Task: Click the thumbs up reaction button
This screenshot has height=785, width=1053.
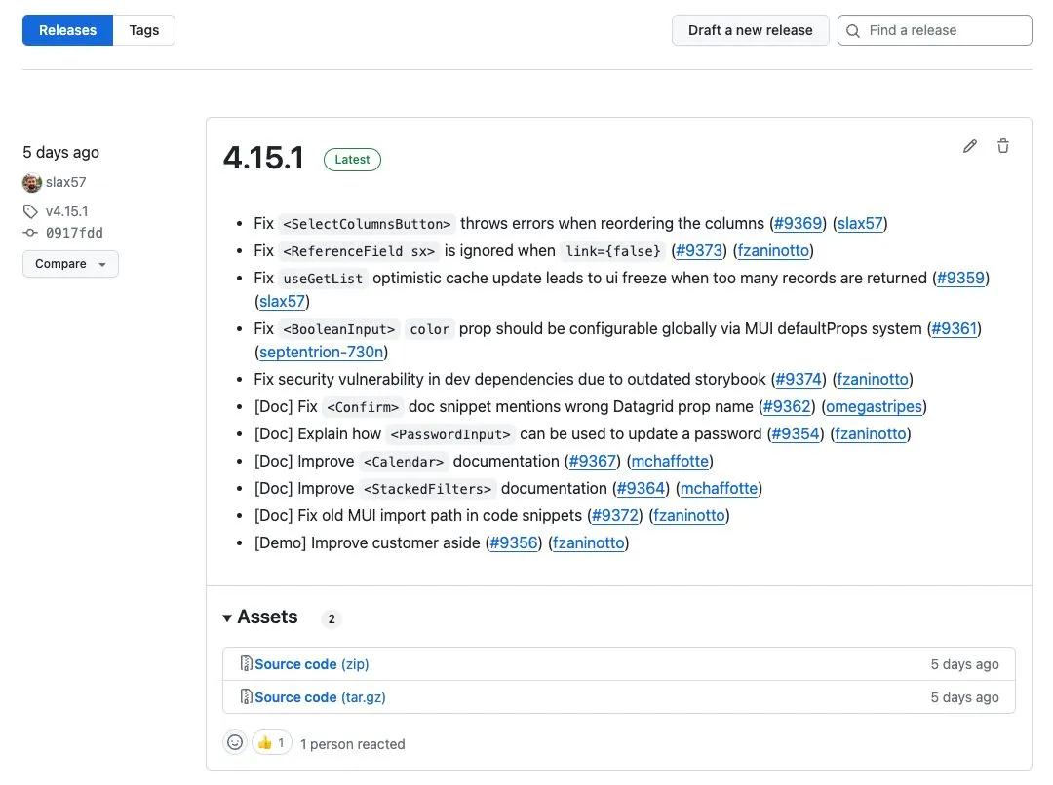Action: [272, 743]
